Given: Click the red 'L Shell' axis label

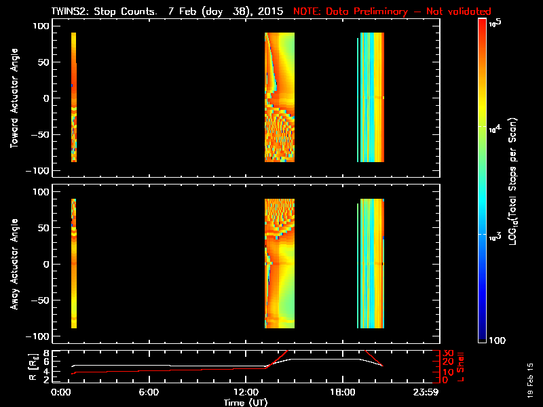Looking at the screenshot, I should (x=463, y=366).
